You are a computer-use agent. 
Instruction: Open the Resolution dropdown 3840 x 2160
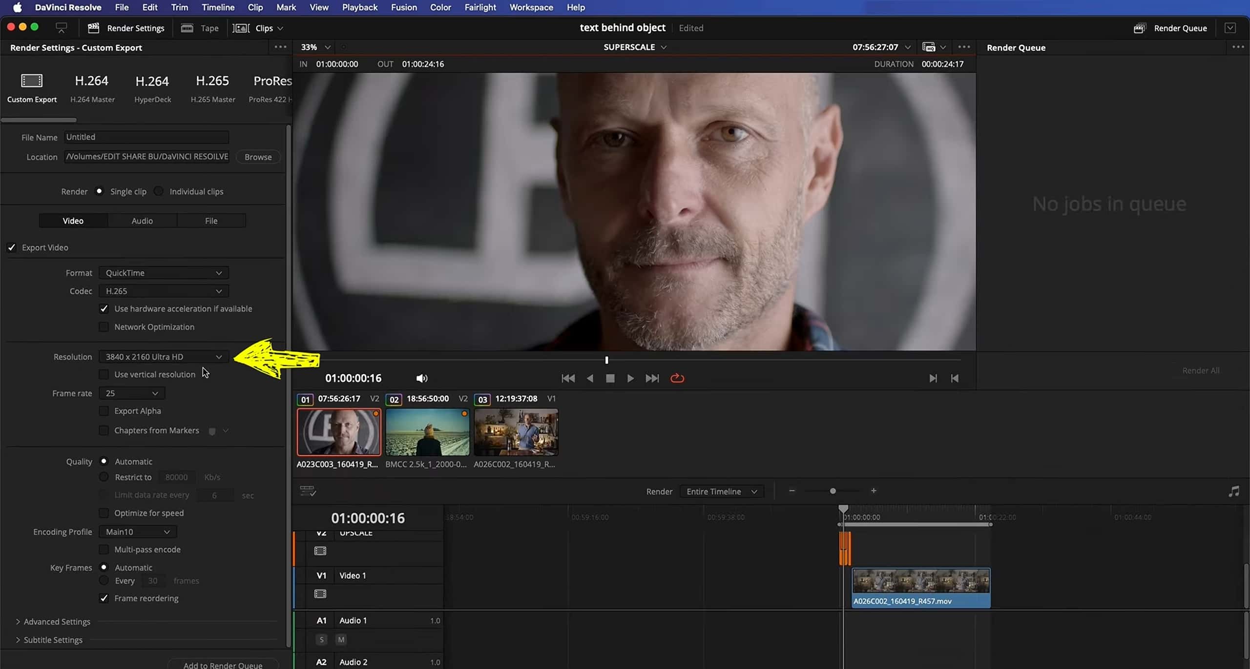164,357
